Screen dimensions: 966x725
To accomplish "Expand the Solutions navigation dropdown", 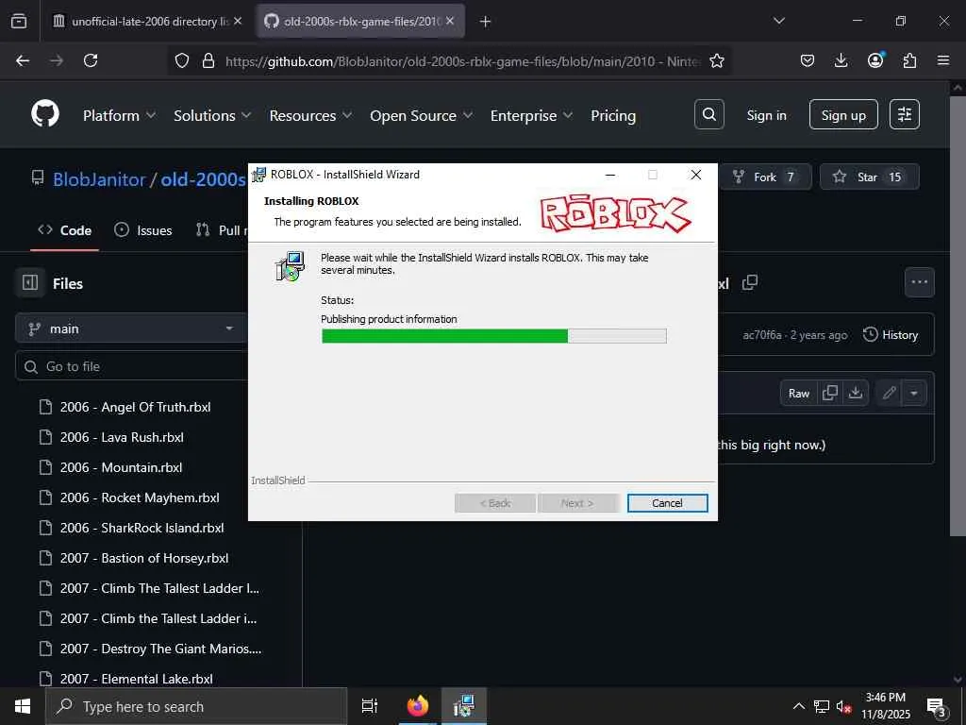I will click(212, 115).
